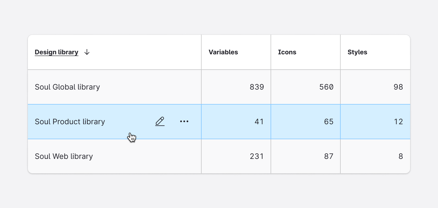Select the Styles column header
Viewport: 438px width, 208px height.
(357, 52)
